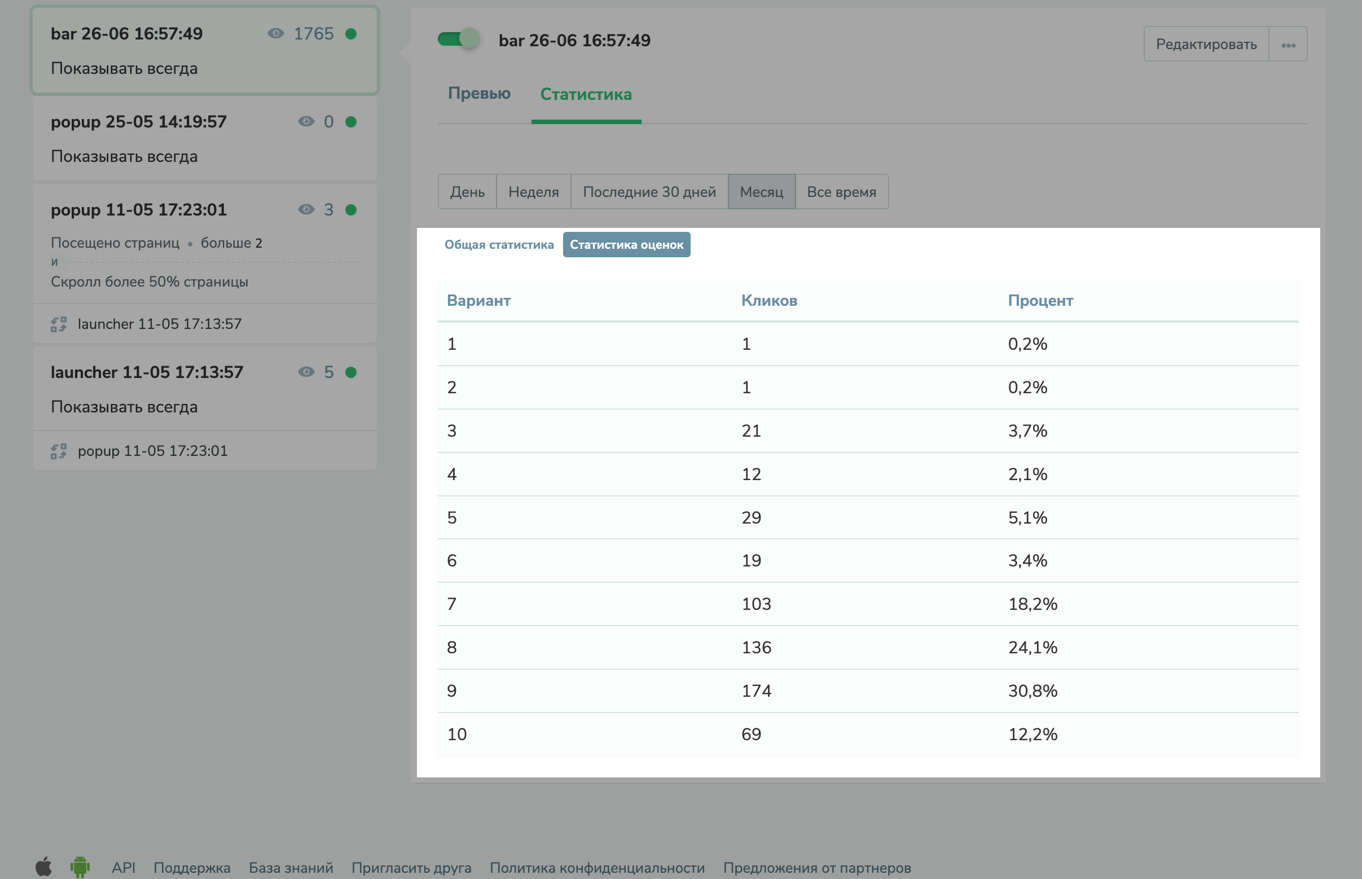
Task: Click eye icon on popup 25-05 card
Action: pyautogui.click(x=306, y=121)
